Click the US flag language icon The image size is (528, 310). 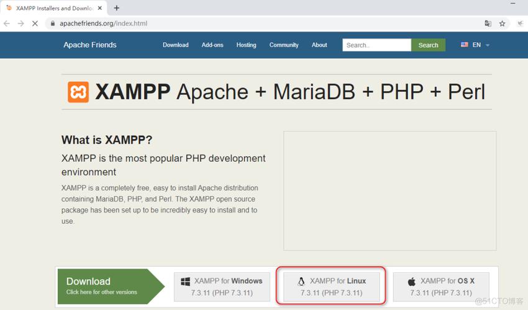tap(465, 45)
